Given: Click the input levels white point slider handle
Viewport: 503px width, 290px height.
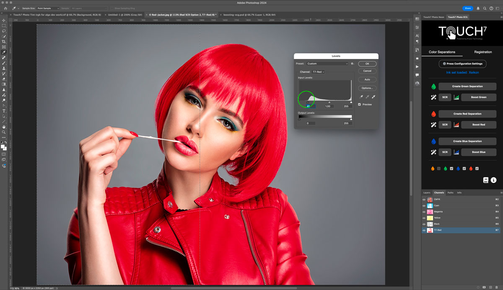Looking at the screenshot, I should tap(351, 102).
